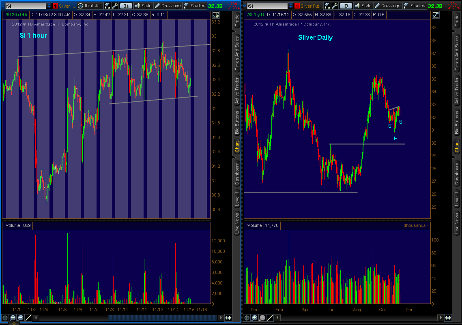Click the think A.I. button in left chart

(x=89, y=6)
